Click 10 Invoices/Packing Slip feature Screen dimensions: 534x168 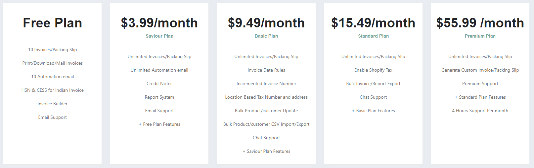[x=52, y=50]
